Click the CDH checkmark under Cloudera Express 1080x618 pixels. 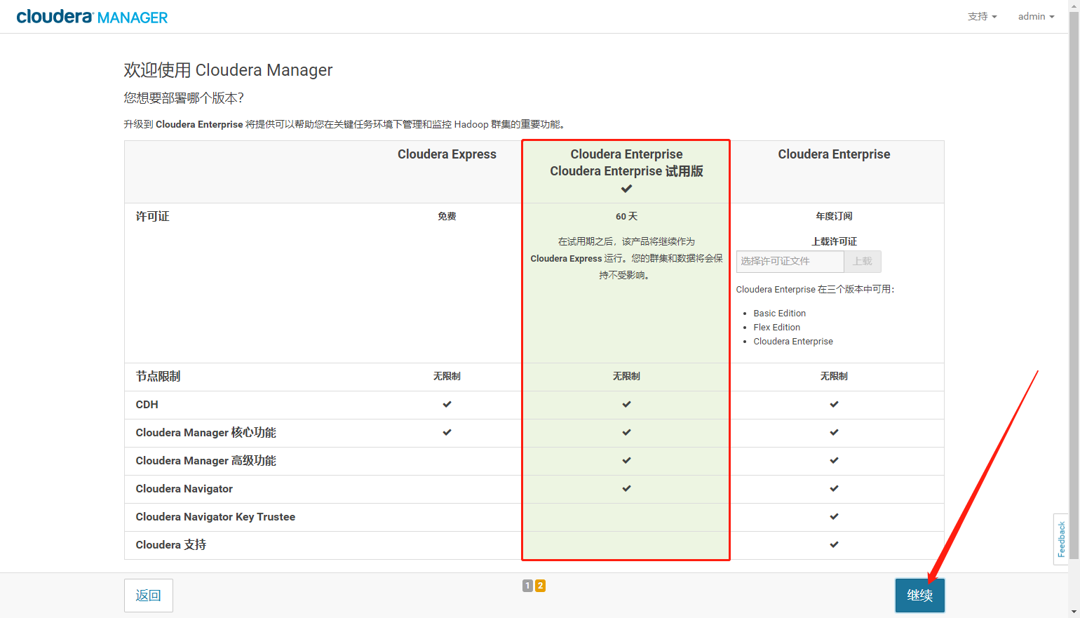point(447,404)
